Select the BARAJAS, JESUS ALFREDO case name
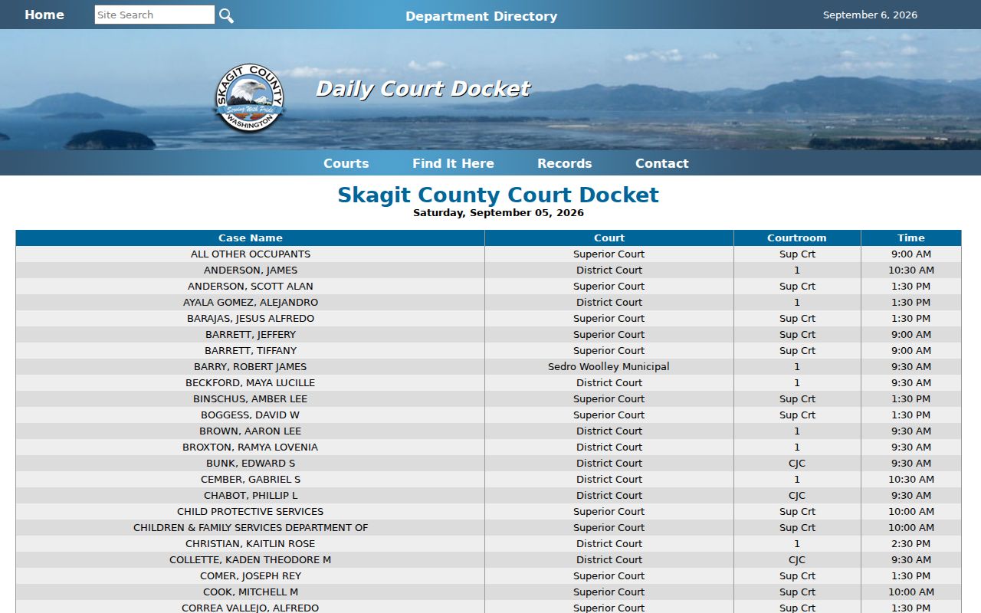The image size is (981, 613). 251,318
